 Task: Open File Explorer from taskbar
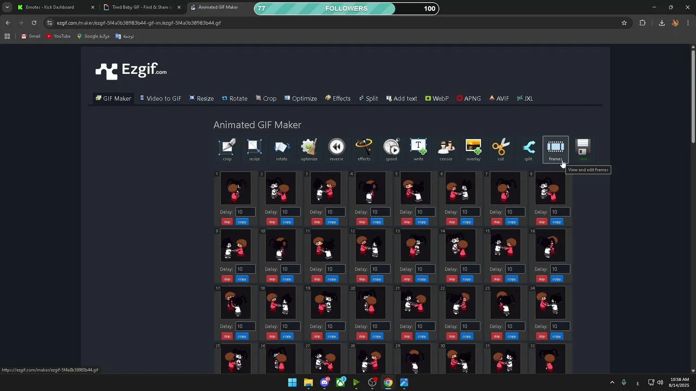tap(308, 382)
